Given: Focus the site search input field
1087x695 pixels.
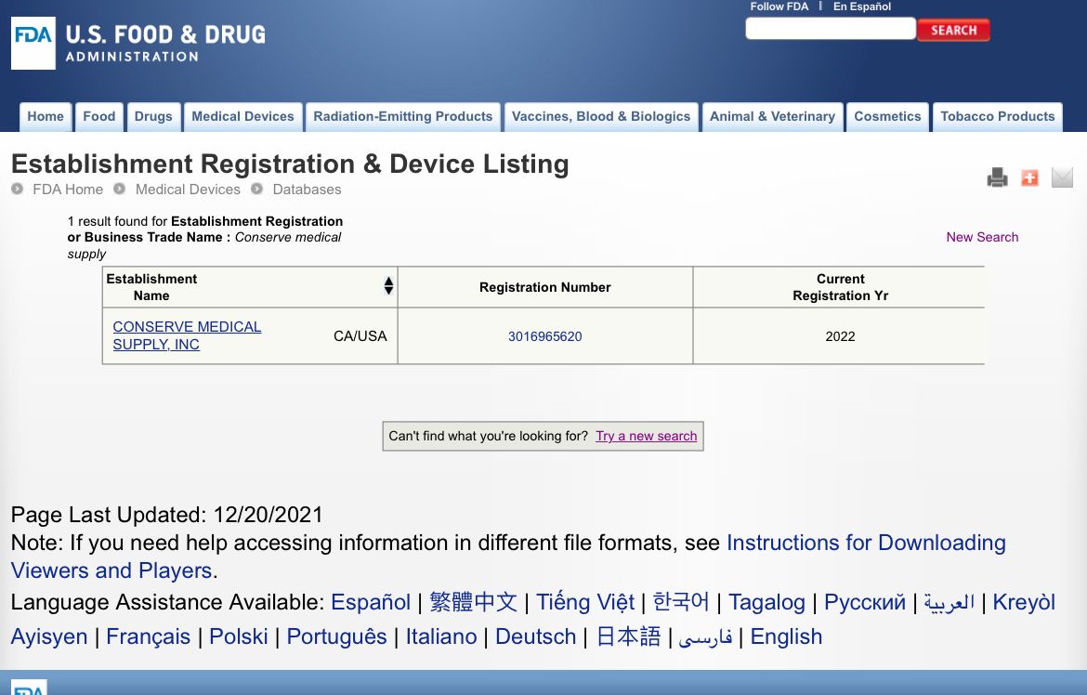Looking at the screenshot, I should [831, 29].
